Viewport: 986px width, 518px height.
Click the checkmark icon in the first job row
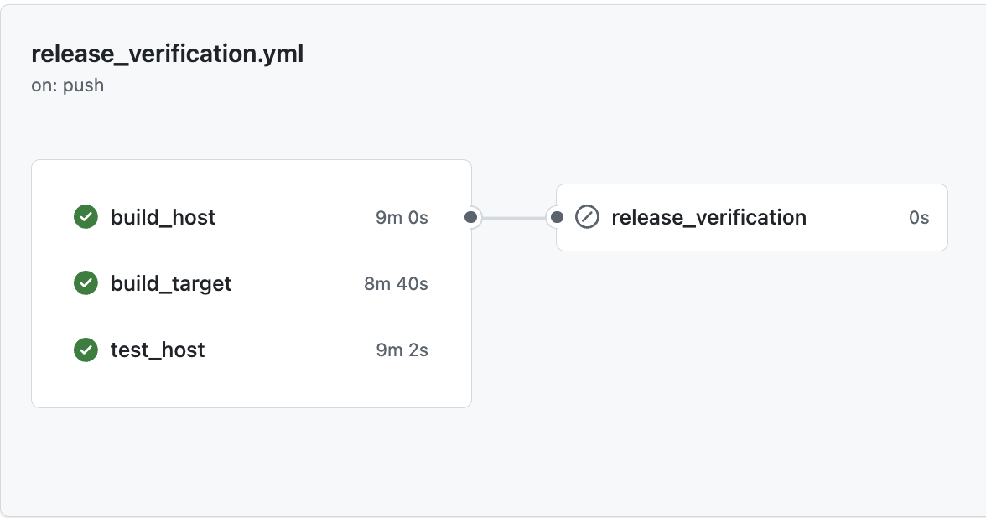point(86,217)
